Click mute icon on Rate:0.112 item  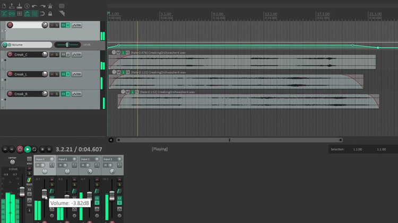(x=128, y=92)
